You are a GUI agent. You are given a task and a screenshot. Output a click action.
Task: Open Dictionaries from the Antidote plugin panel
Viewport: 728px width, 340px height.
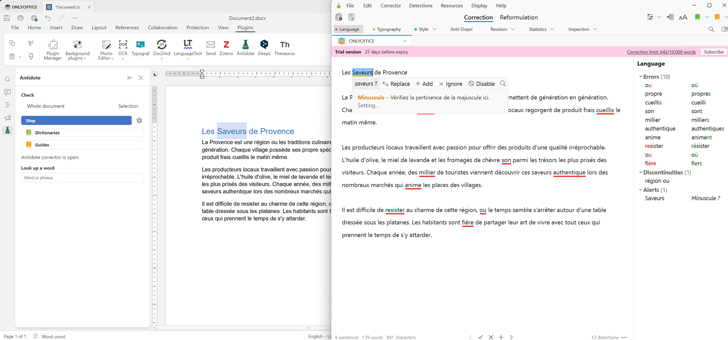pyautogui.click(x=82, y=133)
